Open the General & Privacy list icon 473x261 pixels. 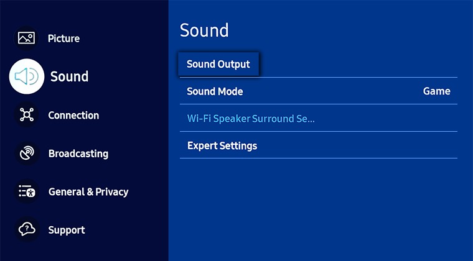tap(27, 191)
